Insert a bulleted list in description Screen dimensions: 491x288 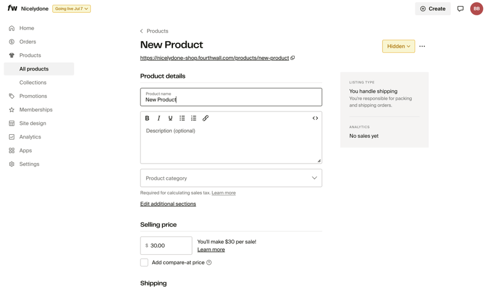182,118
